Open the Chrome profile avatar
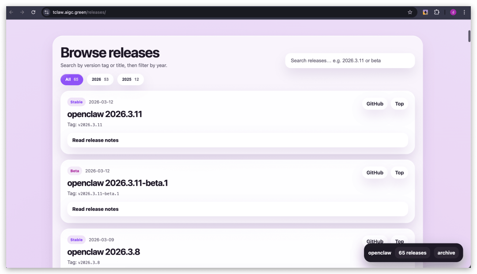This screenshot has width=477, height=274. point(453,12)
